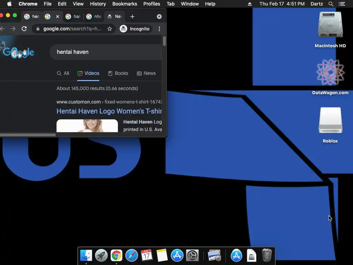This screenshot has height=265, width=353.
Task: Open App Store icon beside Preview
Action: [236, 256]
